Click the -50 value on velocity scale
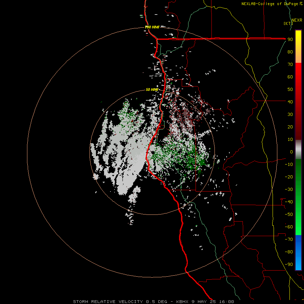Image resolution: width=304 pixels, height=304 pixels. point(289,214)
